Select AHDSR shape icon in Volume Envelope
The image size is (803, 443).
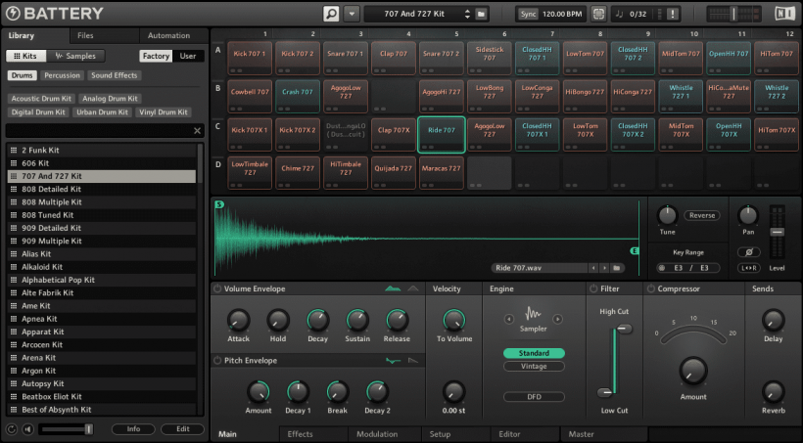[393, 289]
